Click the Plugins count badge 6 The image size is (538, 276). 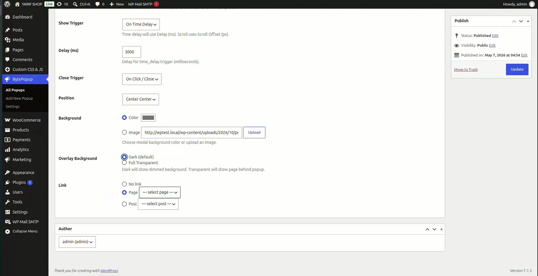pyautogui.click(x=30, y=182)
